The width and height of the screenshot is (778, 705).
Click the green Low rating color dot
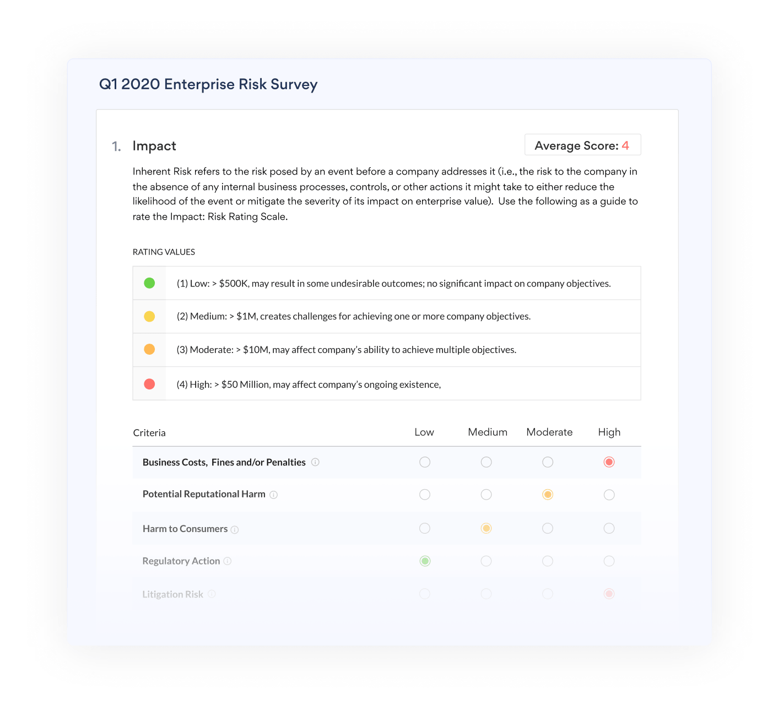[x=149, y=283]
